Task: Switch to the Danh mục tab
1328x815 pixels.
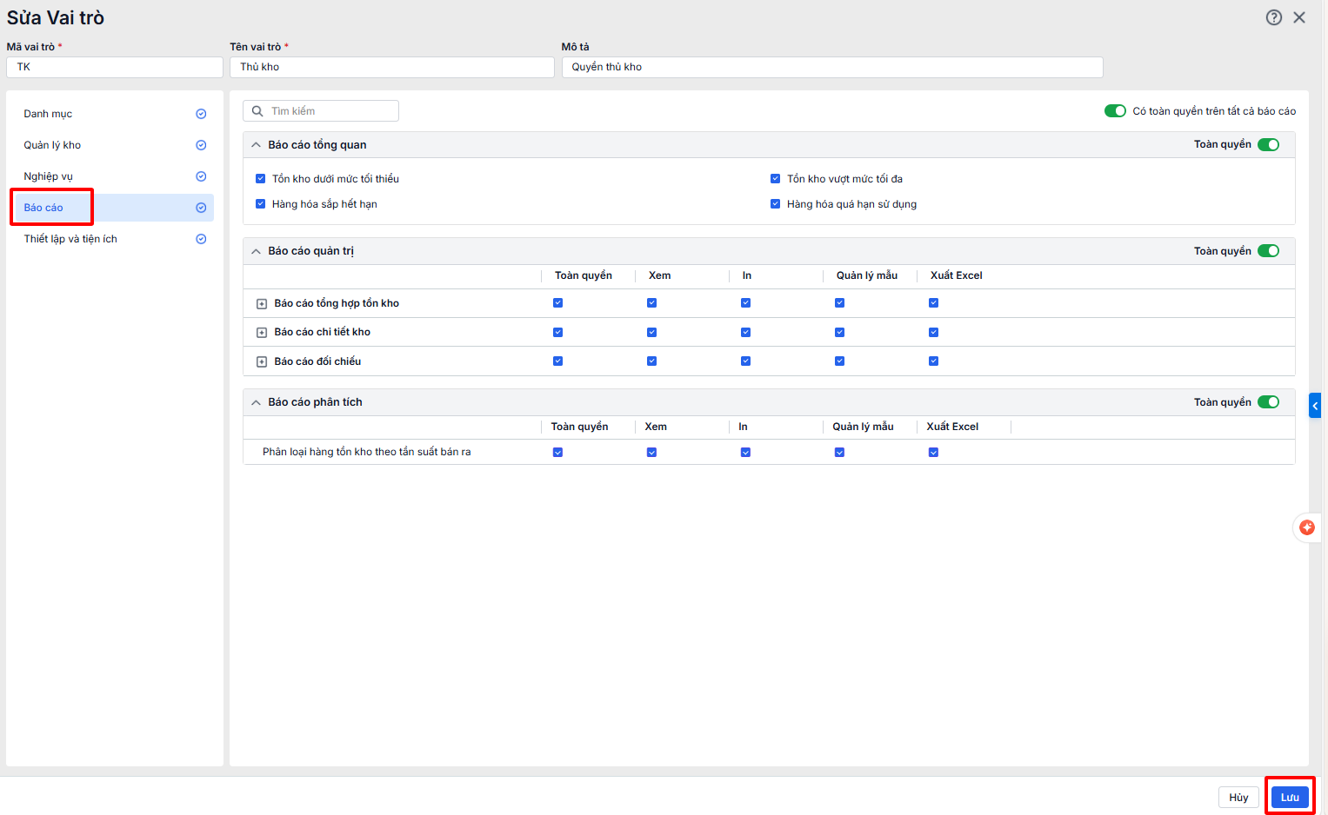Action: [x=48, y=114]
